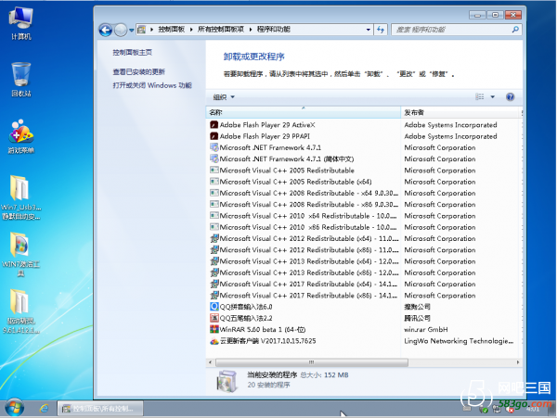The width and height of the screenshot is (557, 418).
Task: Click 所有控制面板项 in the address breadcrumb
Action: tap(221, 30)
